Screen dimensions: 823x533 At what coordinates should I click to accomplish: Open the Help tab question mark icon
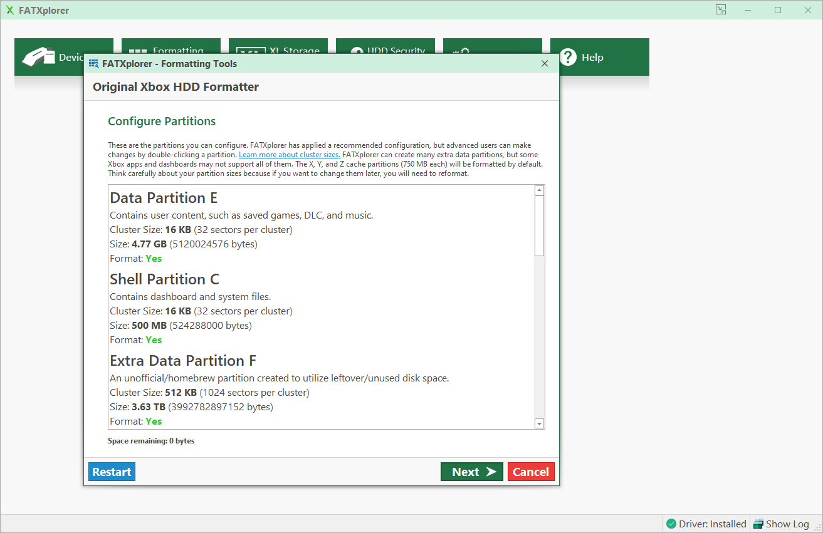pyautogui.click(x=568, y=57)
